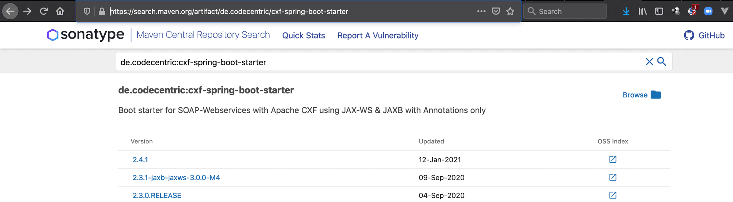Screen dimensions: 733x202
Task: Bookmark this page with the star icon
Action: point(510,11)
